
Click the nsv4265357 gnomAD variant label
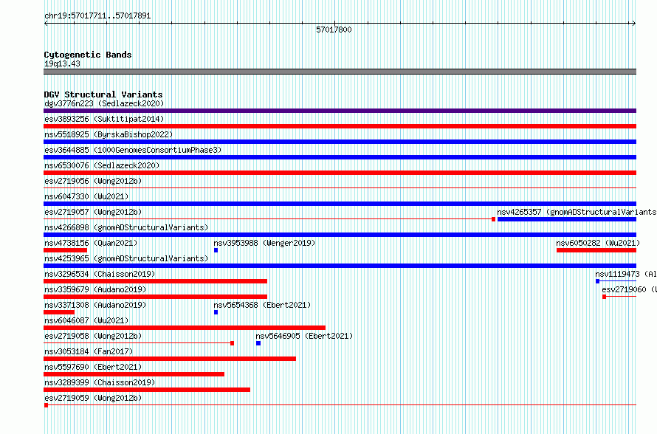pos(577,212)
